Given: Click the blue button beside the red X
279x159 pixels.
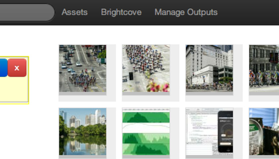Looking at the screenshot, I should coord(4,68).
